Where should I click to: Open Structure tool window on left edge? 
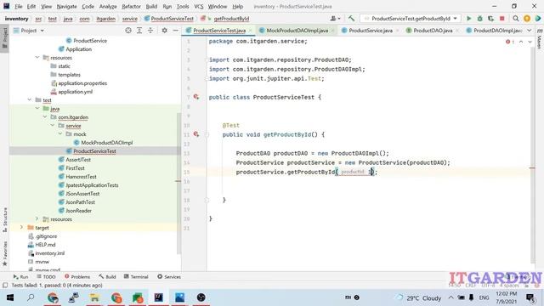(5, 219)
